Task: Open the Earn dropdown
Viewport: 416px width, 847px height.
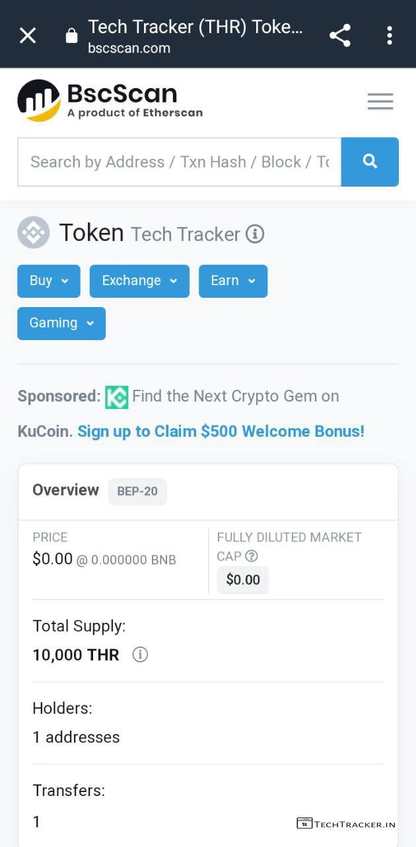Action: [233, 281]
